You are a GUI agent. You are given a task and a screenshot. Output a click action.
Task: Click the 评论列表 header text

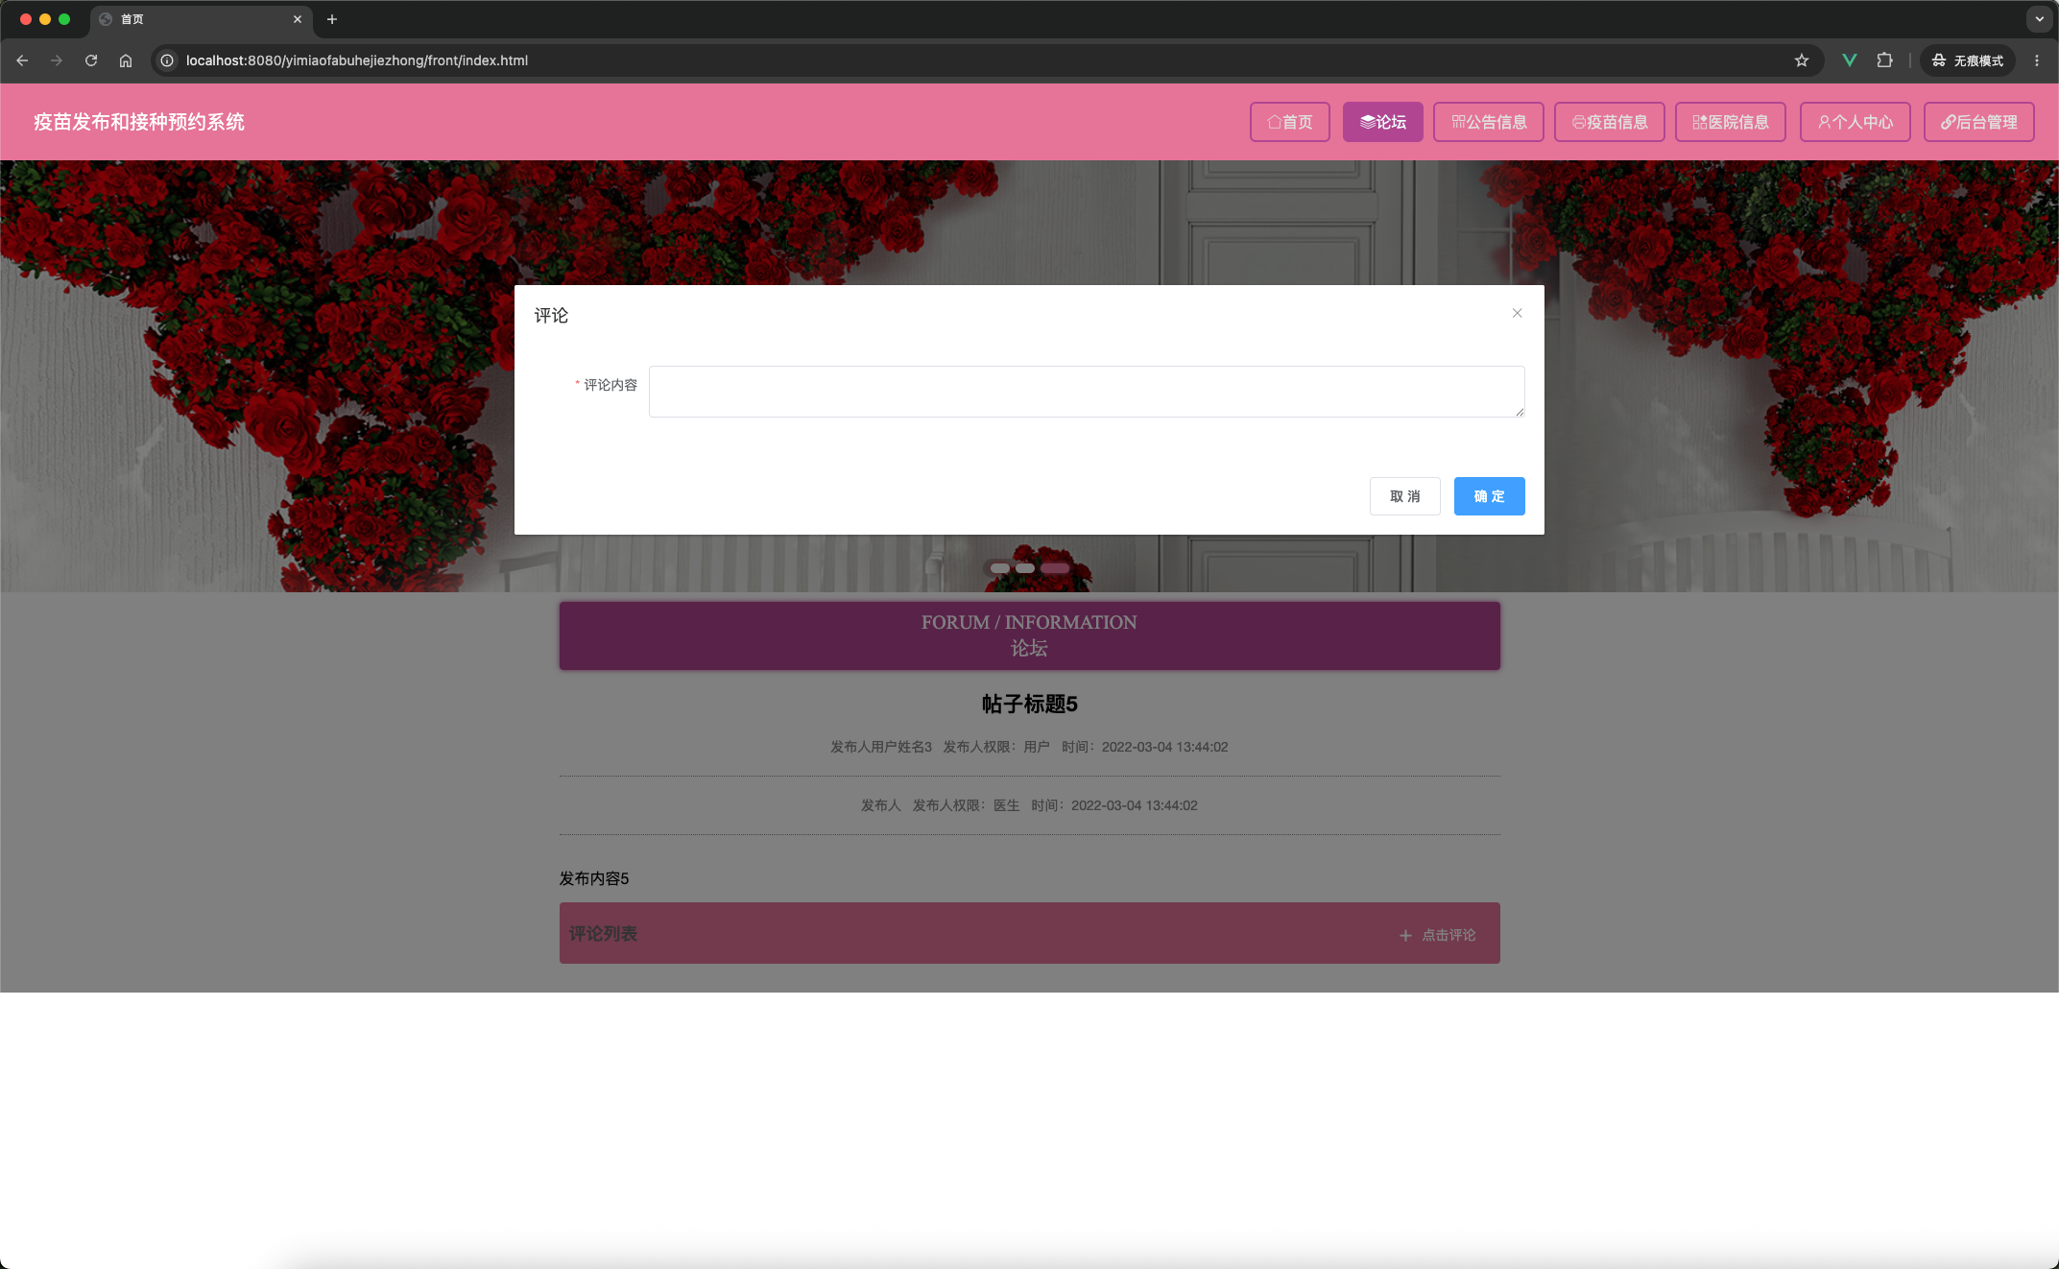pos(603,934)
